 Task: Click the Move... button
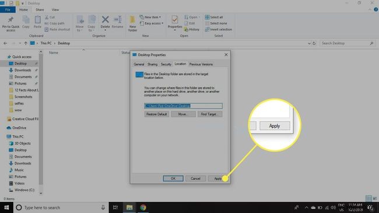coord(183,114)
